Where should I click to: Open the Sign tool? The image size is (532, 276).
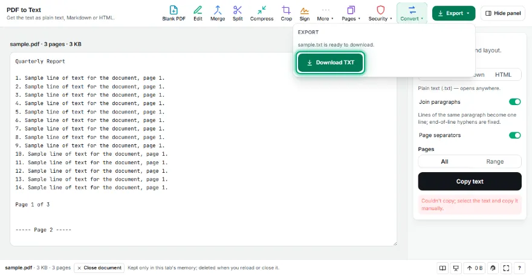(304, 13)
